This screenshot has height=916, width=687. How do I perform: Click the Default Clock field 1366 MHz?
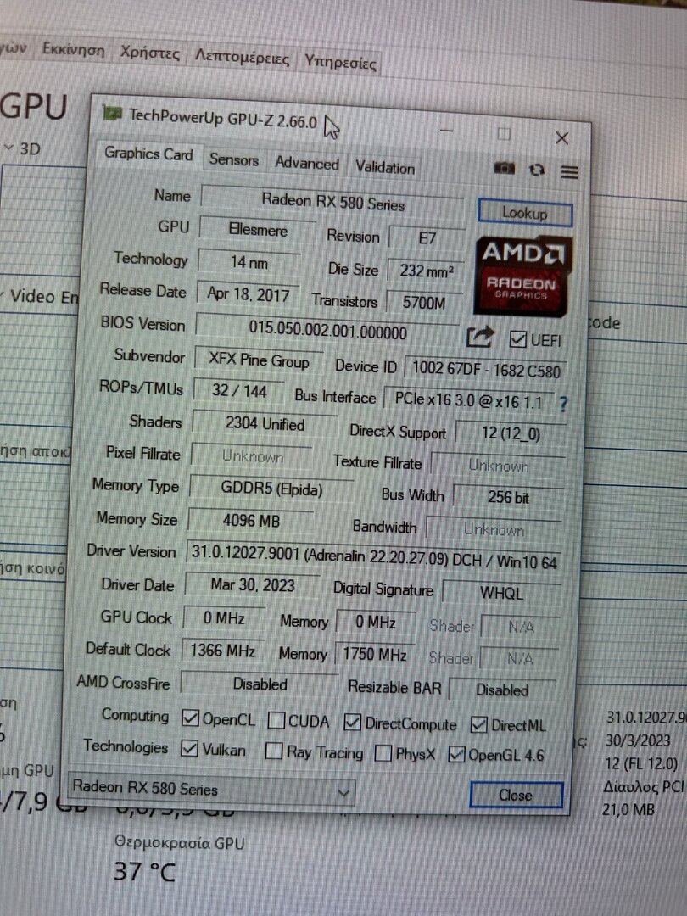tap(222, 651)
